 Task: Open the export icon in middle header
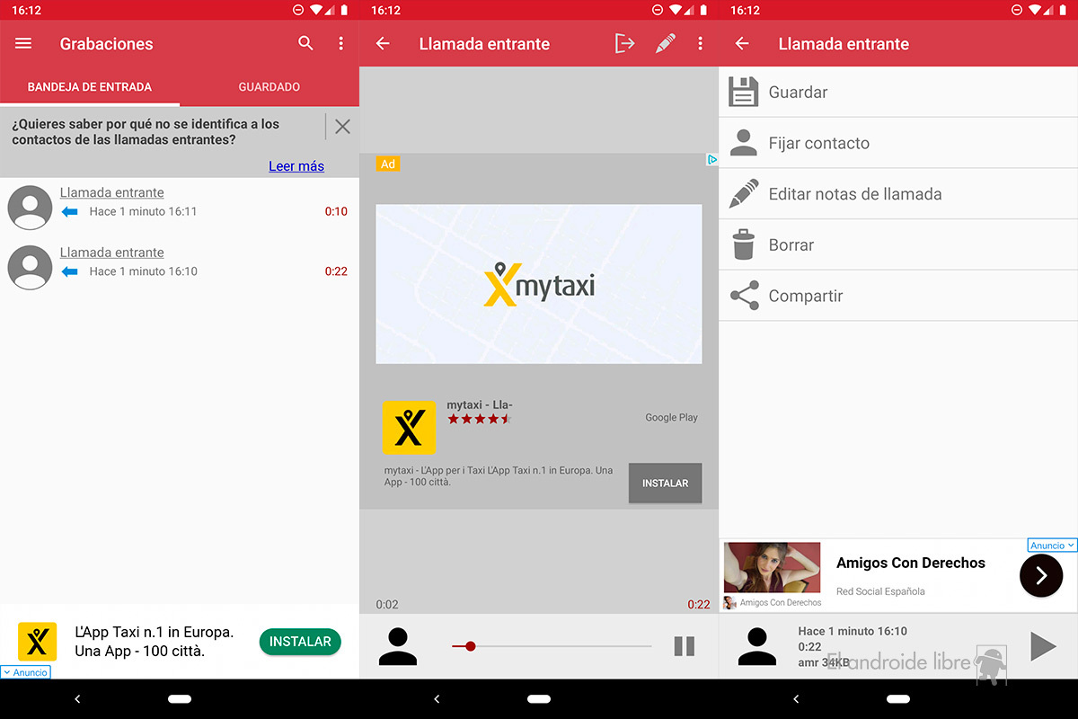[x=624, y=44]
